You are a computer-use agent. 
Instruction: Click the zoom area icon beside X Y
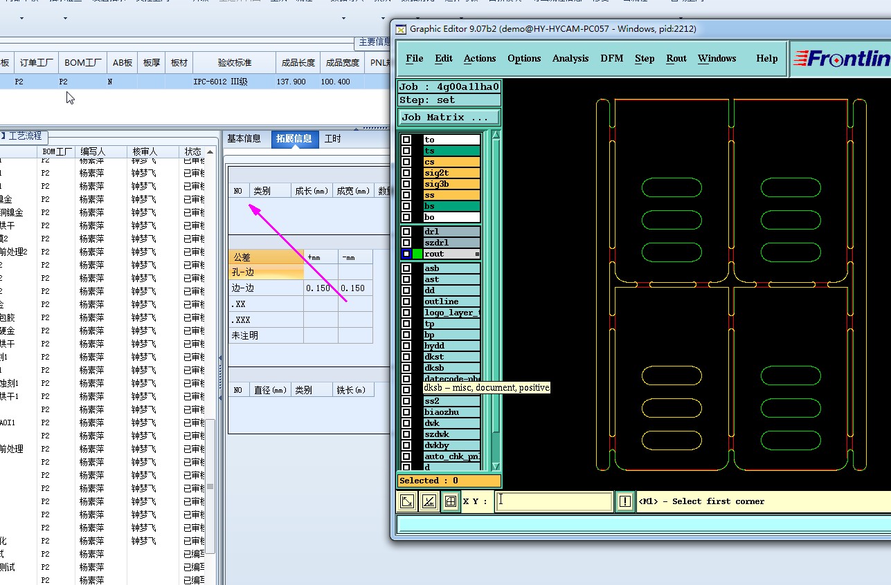(408, 501)
